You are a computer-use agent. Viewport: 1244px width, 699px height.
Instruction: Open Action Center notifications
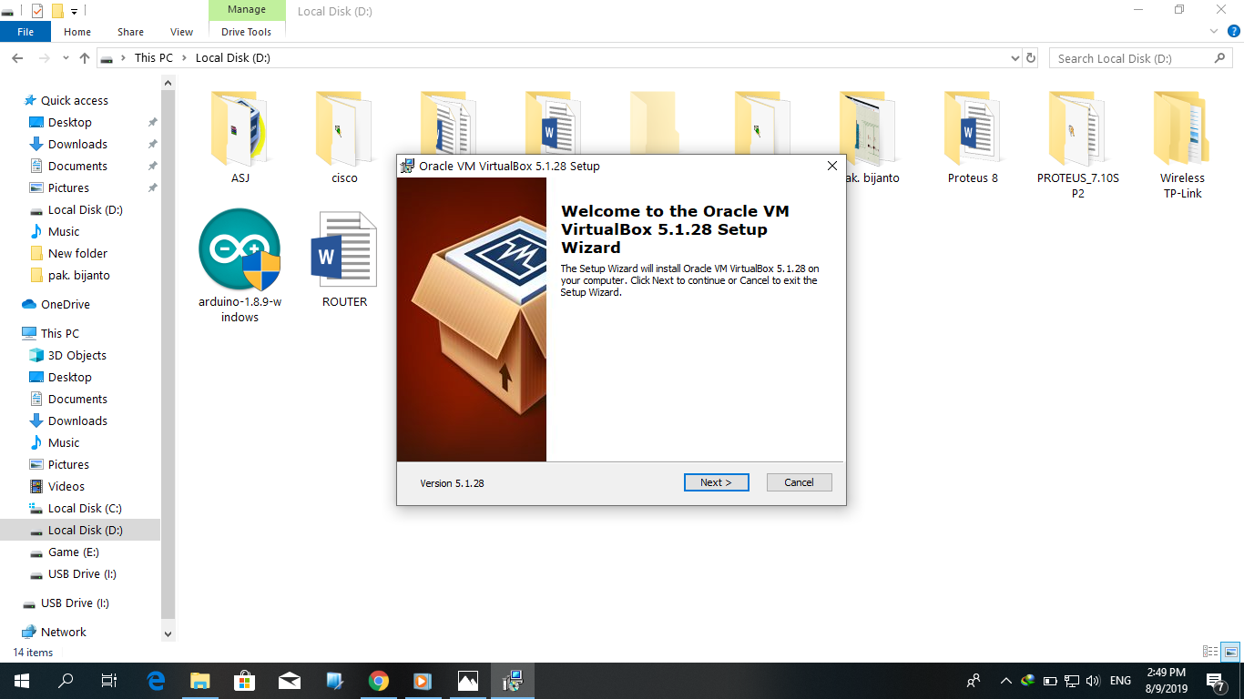1216,681
